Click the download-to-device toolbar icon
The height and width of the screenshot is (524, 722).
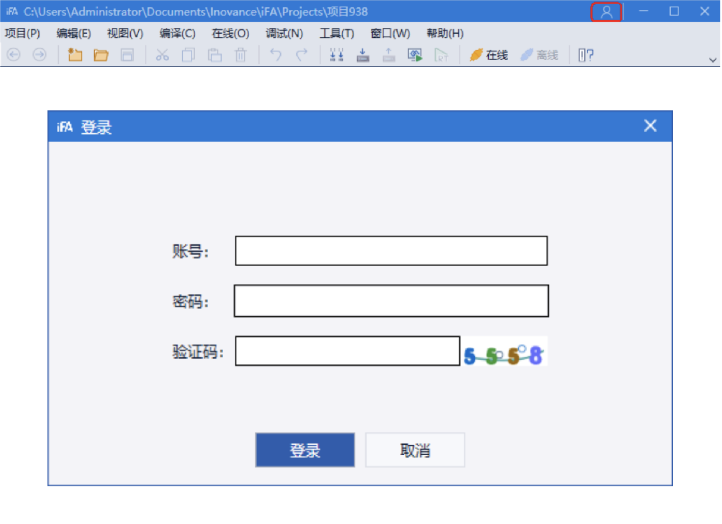(362, 55)
